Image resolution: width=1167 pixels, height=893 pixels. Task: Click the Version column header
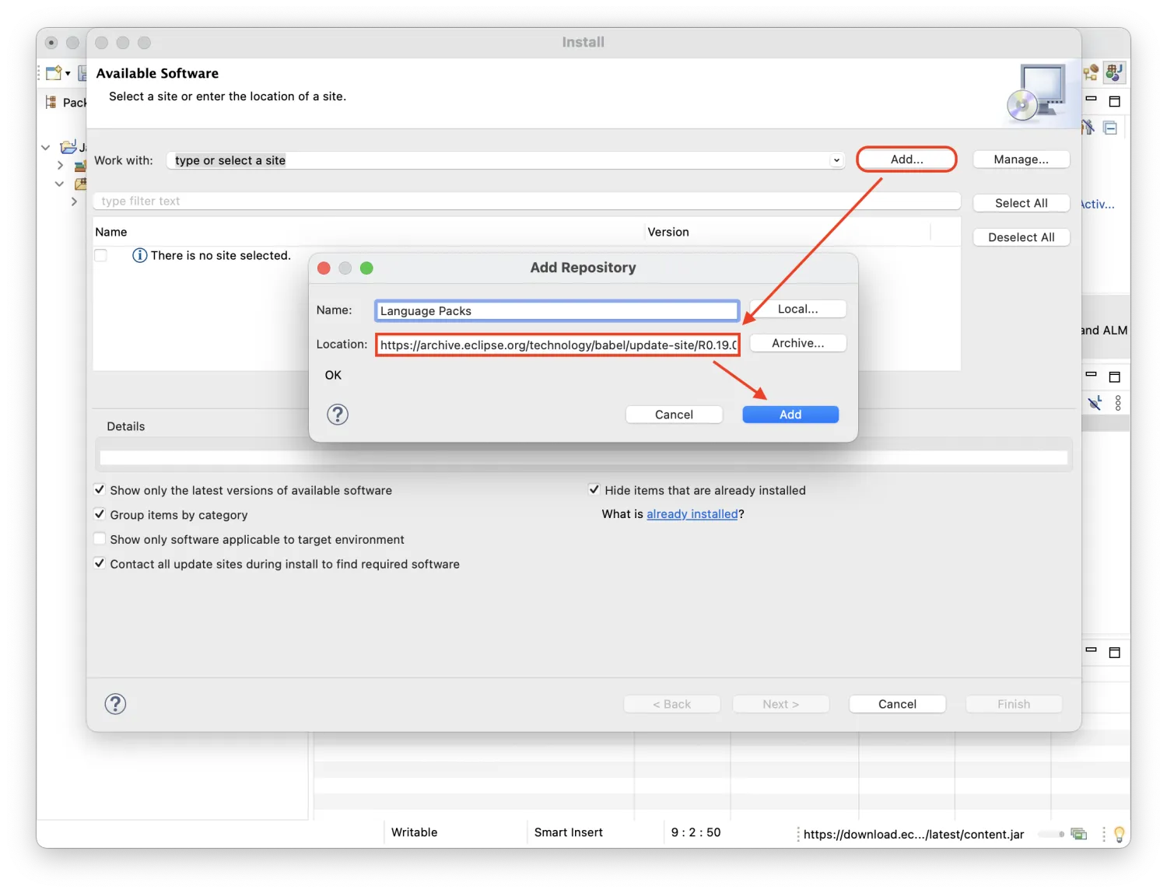tap(668, 232)
